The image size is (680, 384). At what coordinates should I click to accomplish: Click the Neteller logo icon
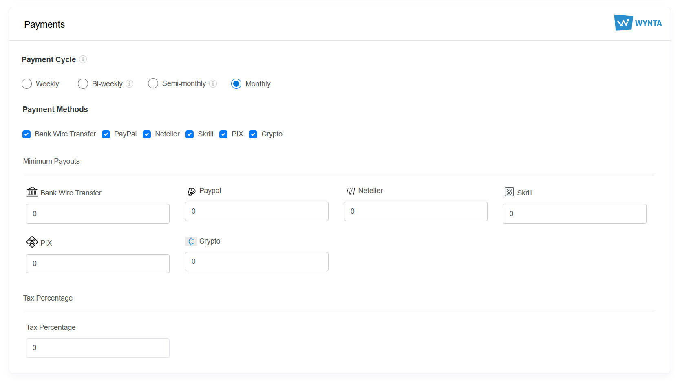pyautogui.click(x=350, y=191)
